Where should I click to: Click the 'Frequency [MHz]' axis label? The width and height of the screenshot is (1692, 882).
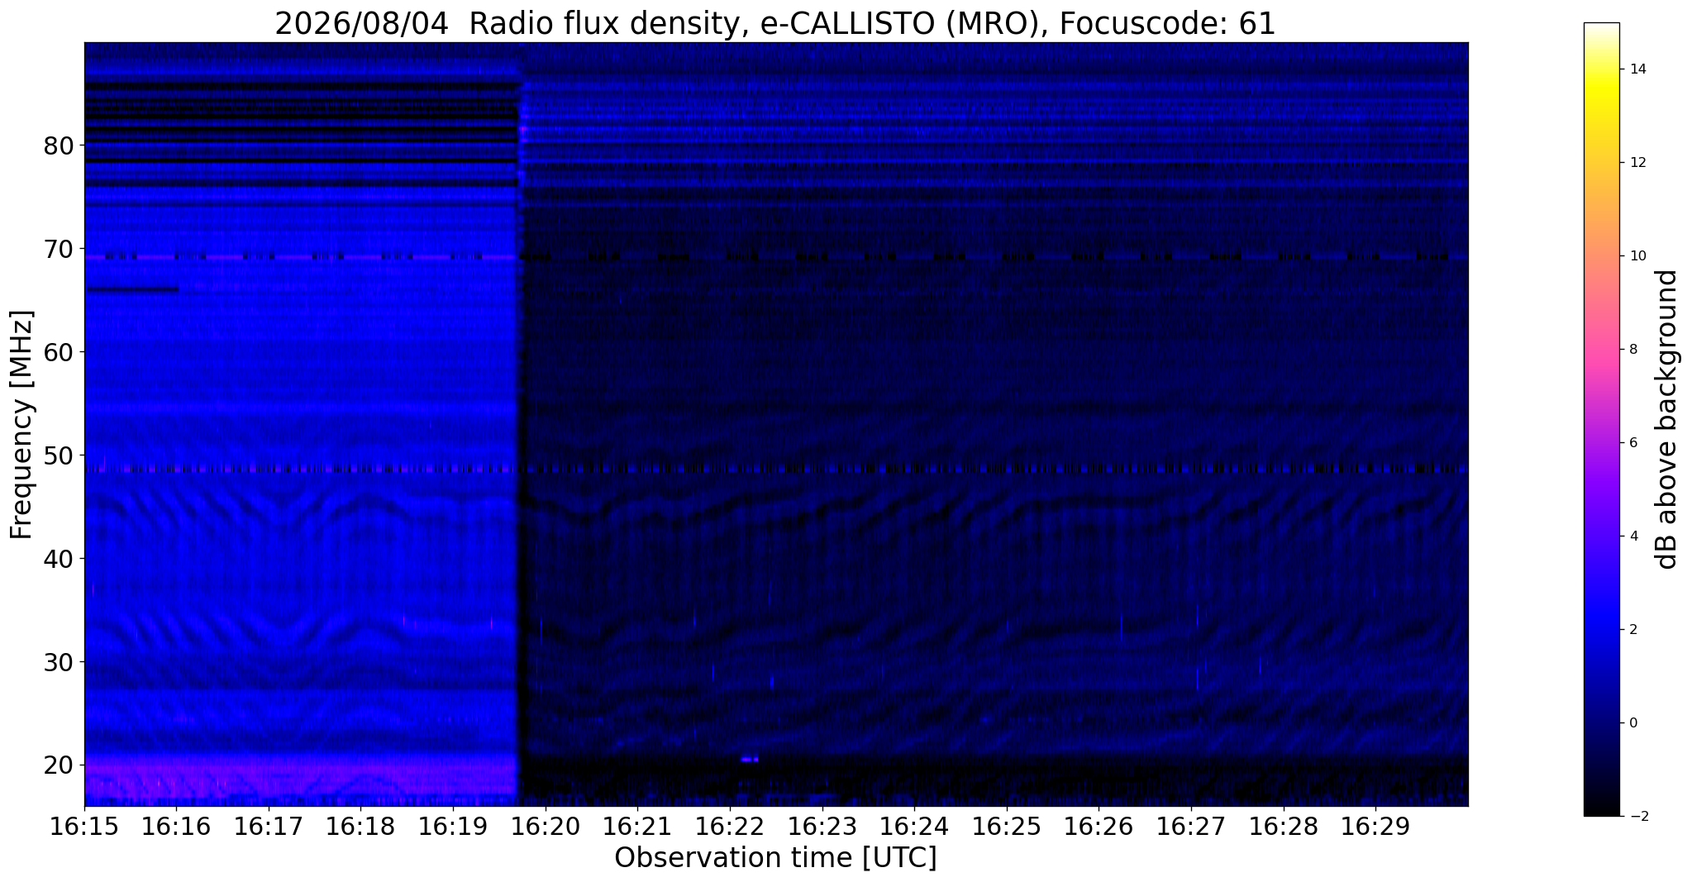pos(22,425)
